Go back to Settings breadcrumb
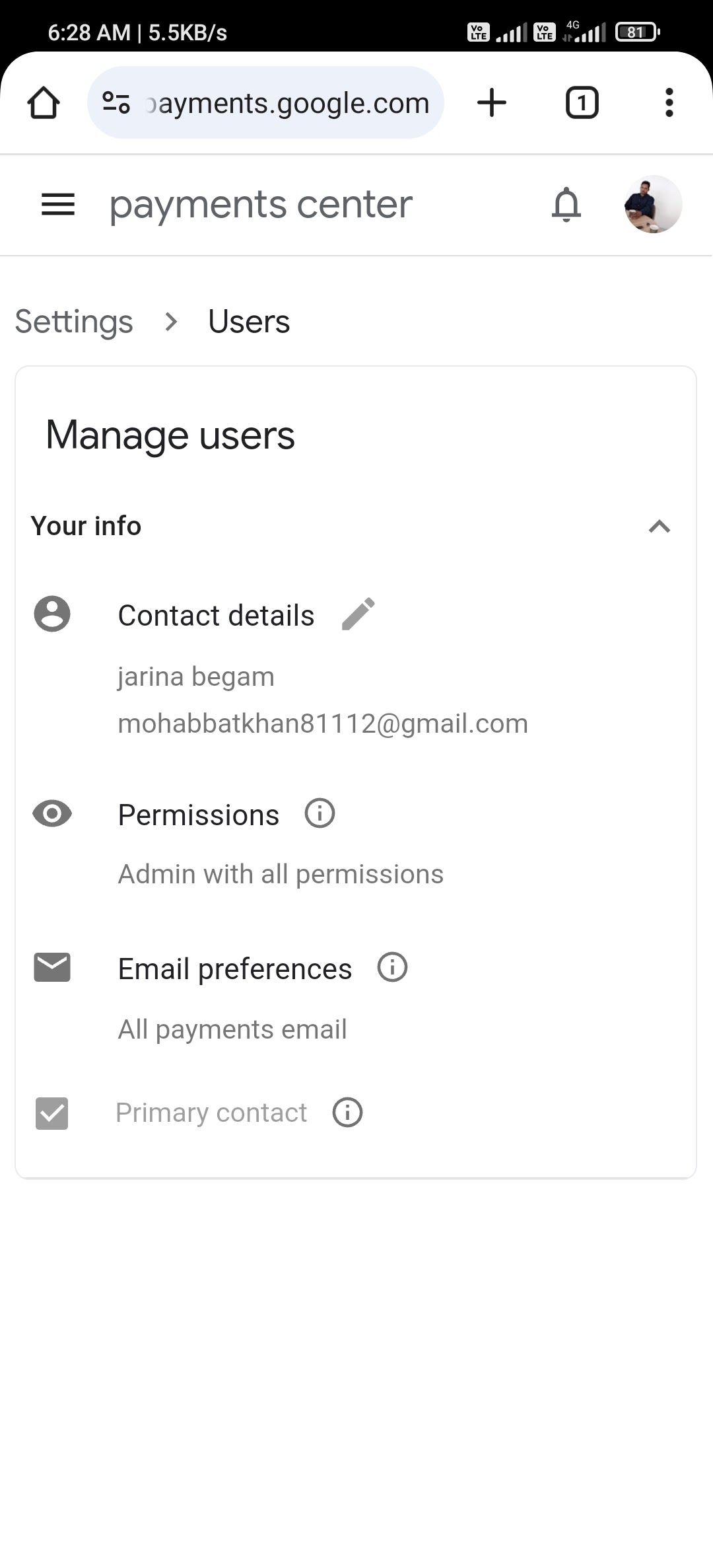Screen dimensions: 713x1546 click(x=74, y=322)
